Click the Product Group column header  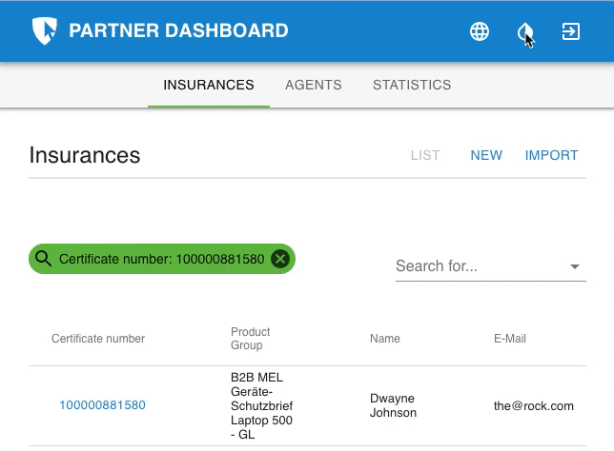click(x=250, y=339)
